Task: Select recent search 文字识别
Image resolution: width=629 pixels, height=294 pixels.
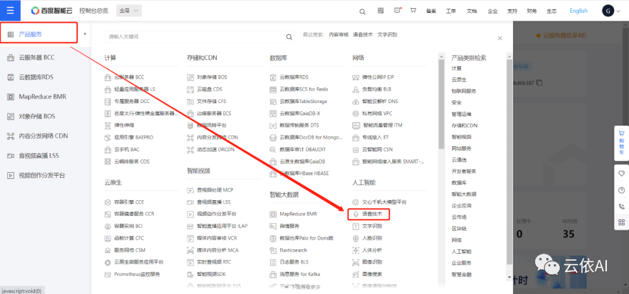Action: tap(387, 34)
